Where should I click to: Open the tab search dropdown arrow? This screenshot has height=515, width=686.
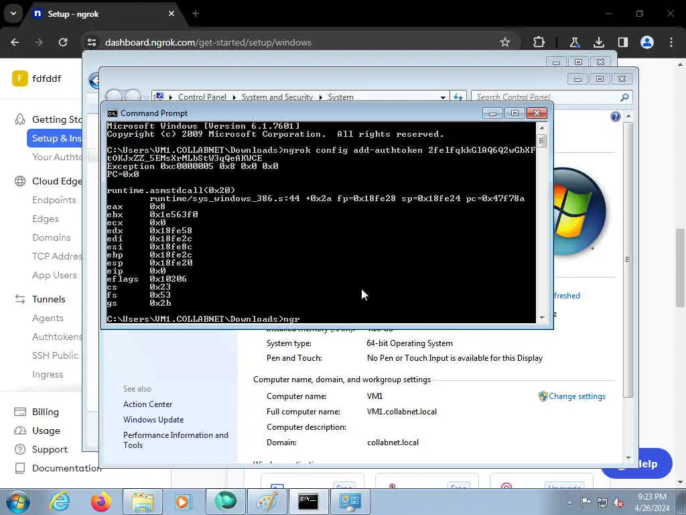pos(13,13)
